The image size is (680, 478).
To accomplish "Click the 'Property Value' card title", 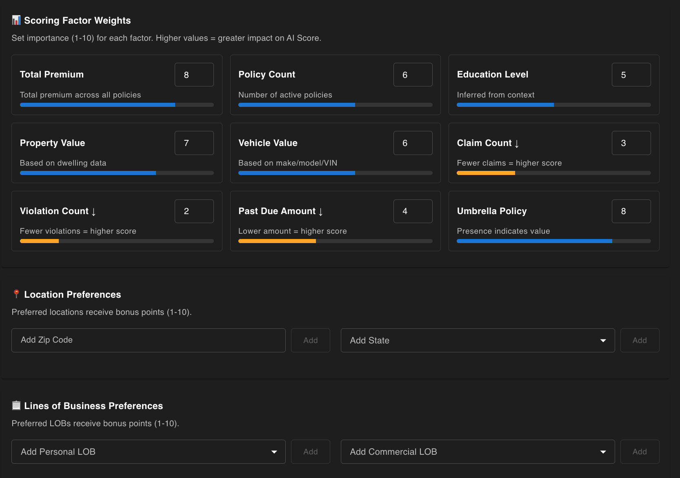I will [53, 143].
